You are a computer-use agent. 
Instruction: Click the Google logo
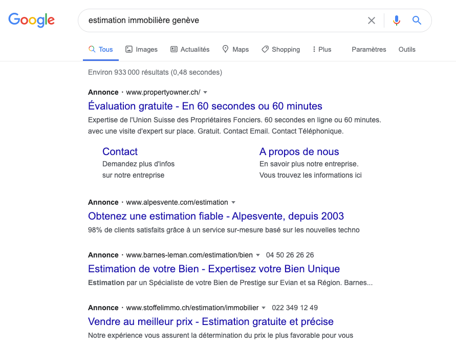click(31, 20)
